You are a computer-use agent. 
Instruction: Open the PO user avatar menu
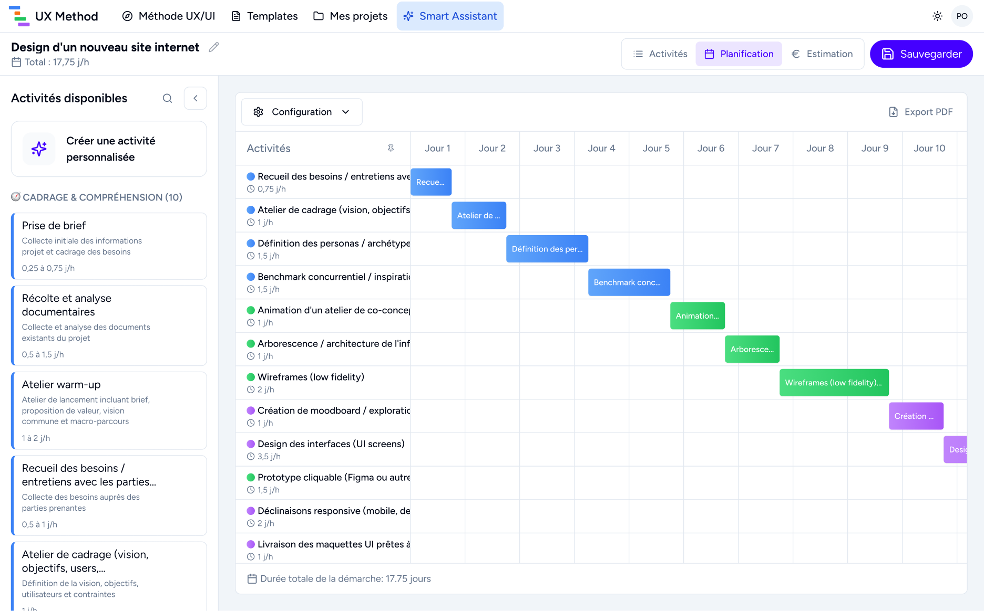click(x=961, y=16)
